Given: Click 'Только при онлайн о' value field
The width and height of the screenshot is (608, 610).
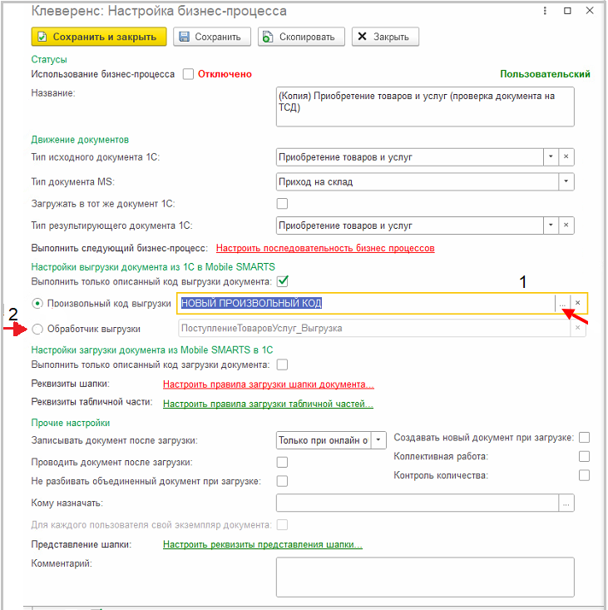Looking at the screenshot, I should point(324,440).
